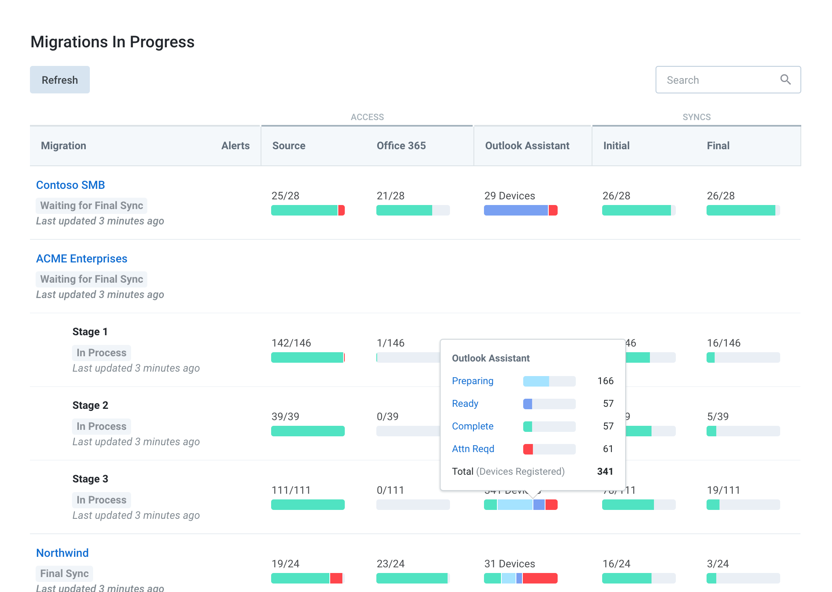Open the Contoso SMB migration link
This screenshot has height=592, width=832.
pyautogui.click(x=70, y=185)
